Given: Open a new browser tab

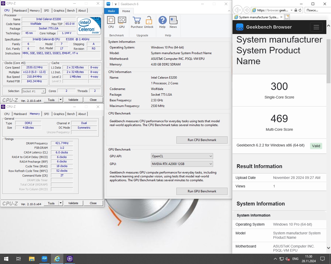Looking at the screenshot, I should coord(287,17).
